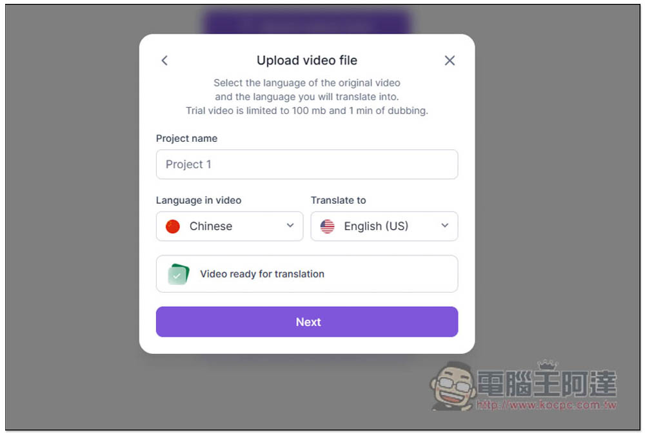Click the blurred purple button behind dialog
This screenshot has width=645, height=435.
(307, 22)
